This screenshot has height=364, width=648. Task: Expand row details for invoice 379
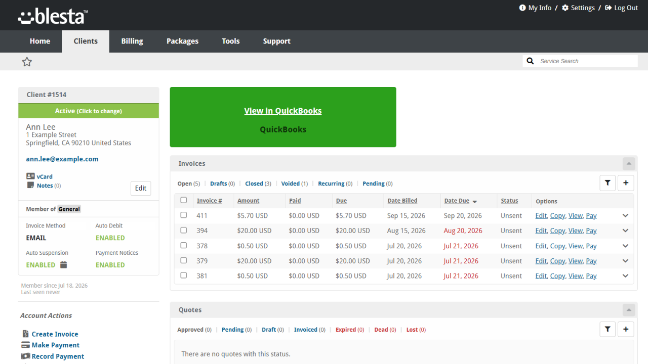(625, 261)
